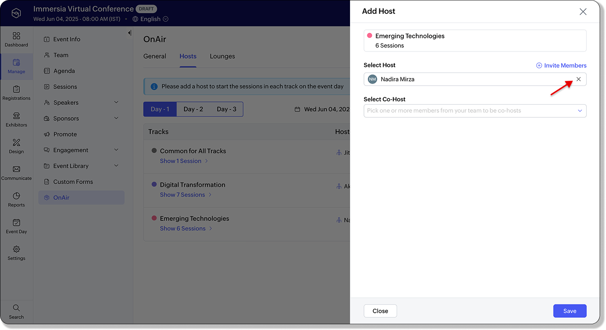The image size is (606, 330).
Task: Click the Common for All Tracks name
Action: click(x=193, y=151)
